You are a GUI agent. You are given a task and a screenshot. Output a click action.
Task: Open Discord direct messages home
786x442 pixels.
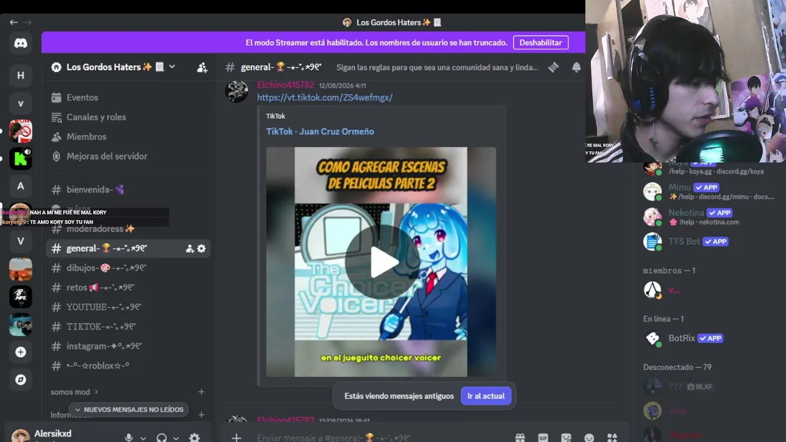coord(20,44)
